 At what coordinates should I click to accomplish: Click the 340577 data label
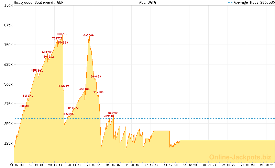point(73,108)
